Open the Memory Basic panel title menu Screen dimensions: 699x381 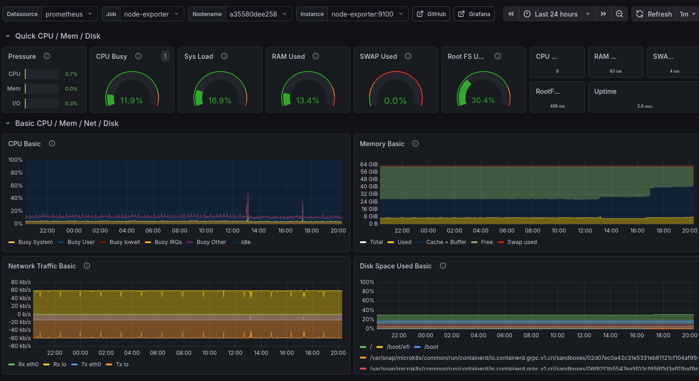tap(382, 144)
